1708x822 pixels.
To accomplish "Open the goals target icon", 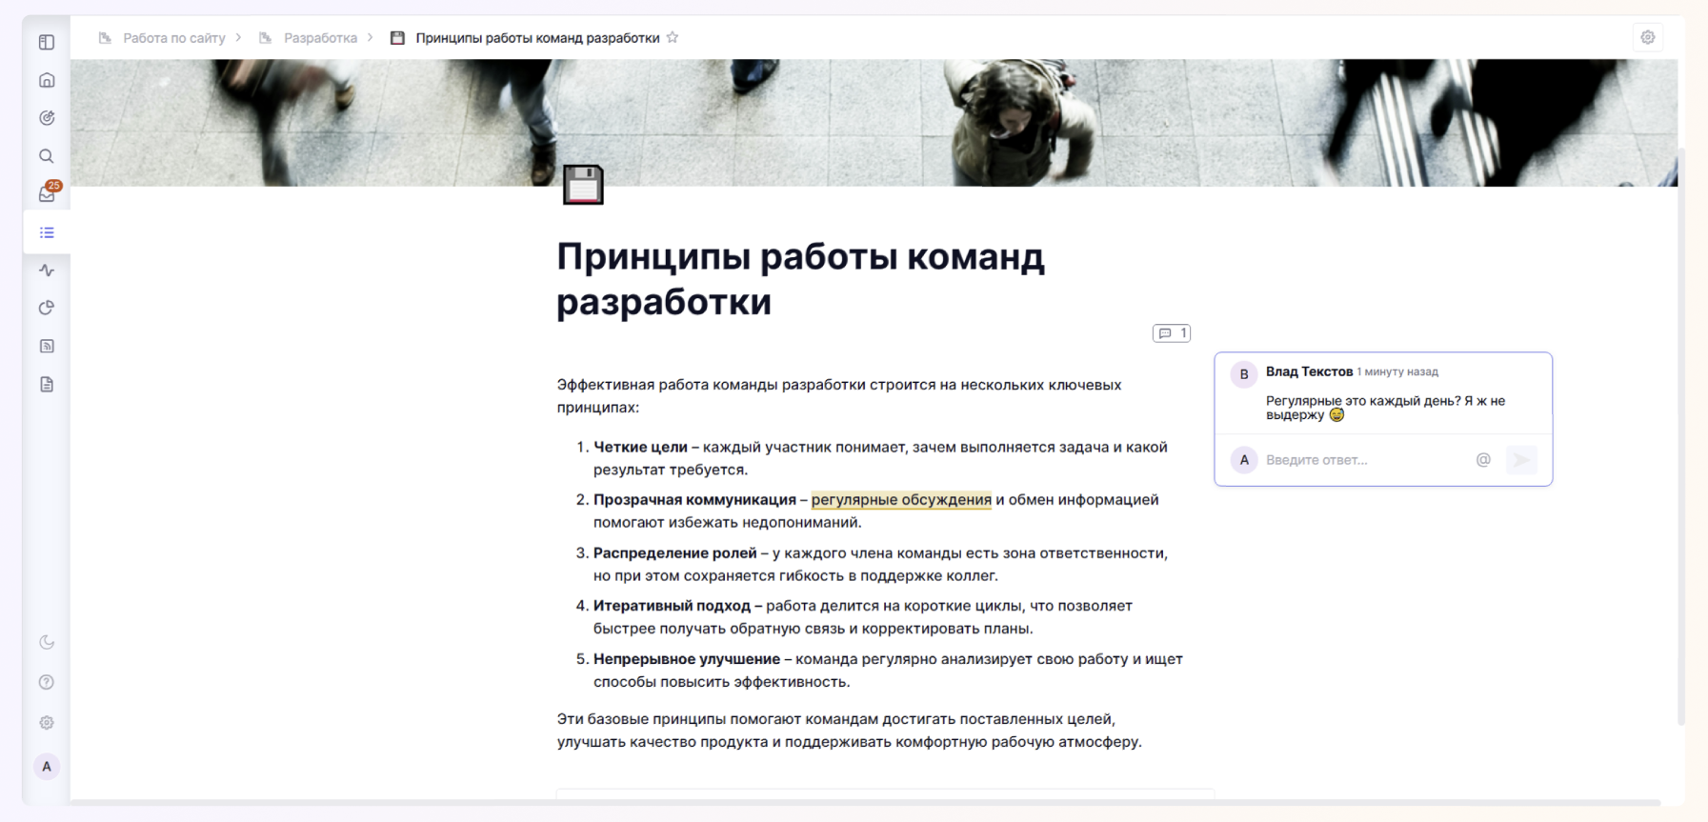I will [47, 118].
